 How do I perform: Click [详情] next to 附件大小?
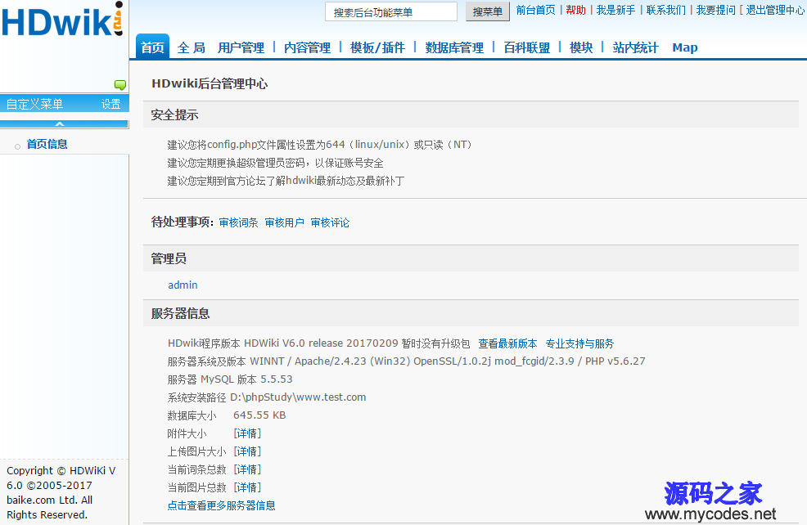[247, 433]
